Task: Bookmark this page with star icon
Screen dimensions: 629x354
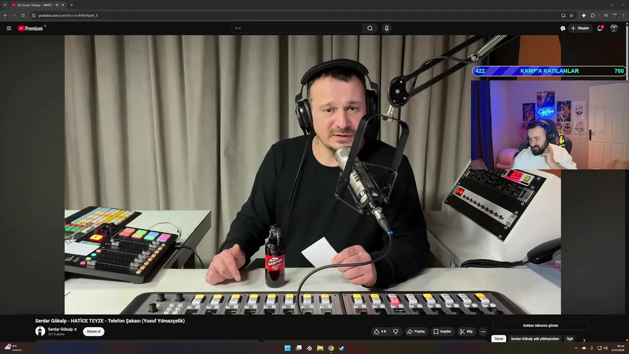Action: [572, 15]
